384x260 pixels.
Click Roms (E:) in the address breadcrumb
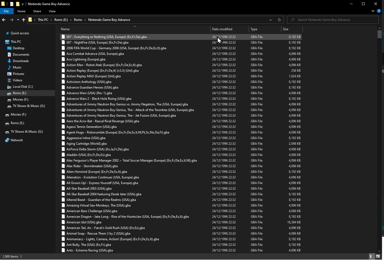click(x=61, y=20)
